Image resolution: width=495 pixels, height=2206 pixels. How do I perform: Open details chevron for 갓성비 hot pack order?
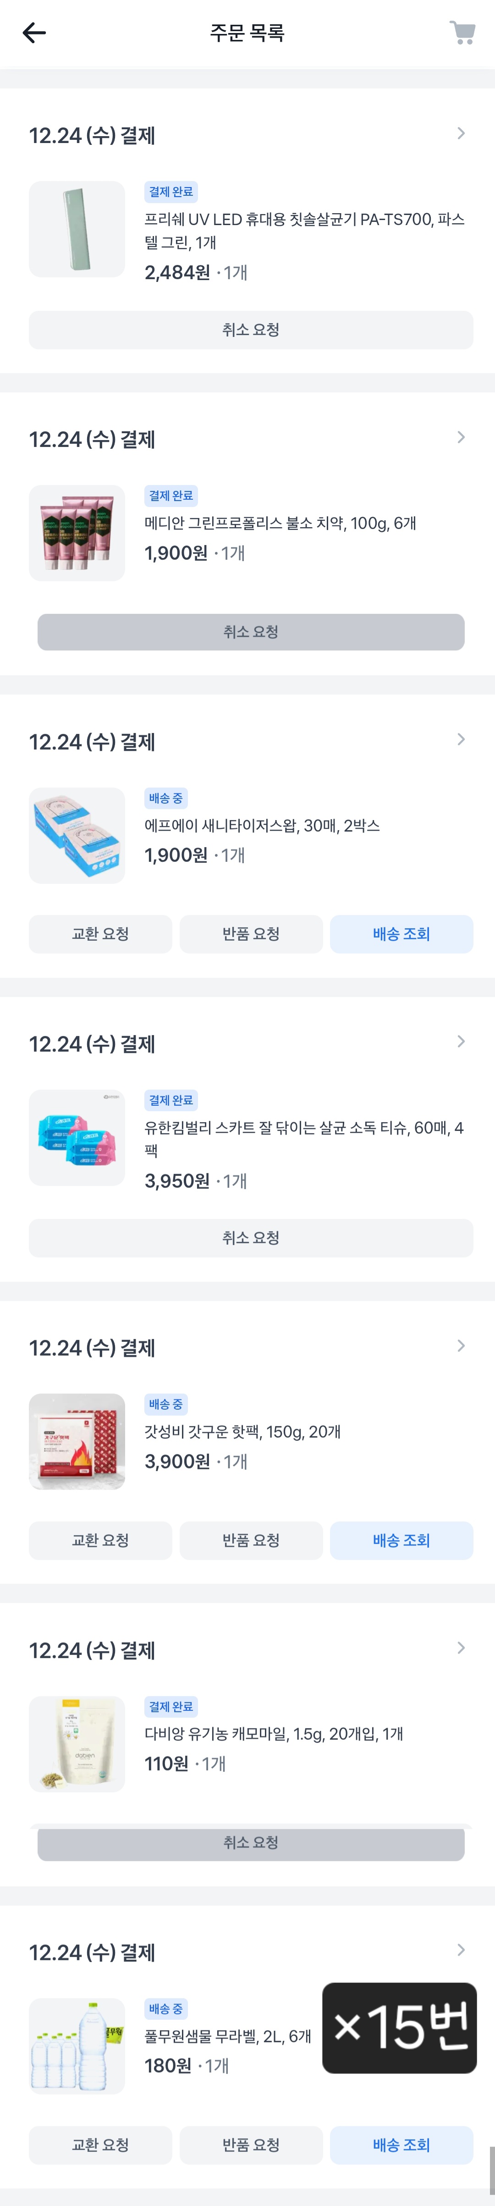461,1346
